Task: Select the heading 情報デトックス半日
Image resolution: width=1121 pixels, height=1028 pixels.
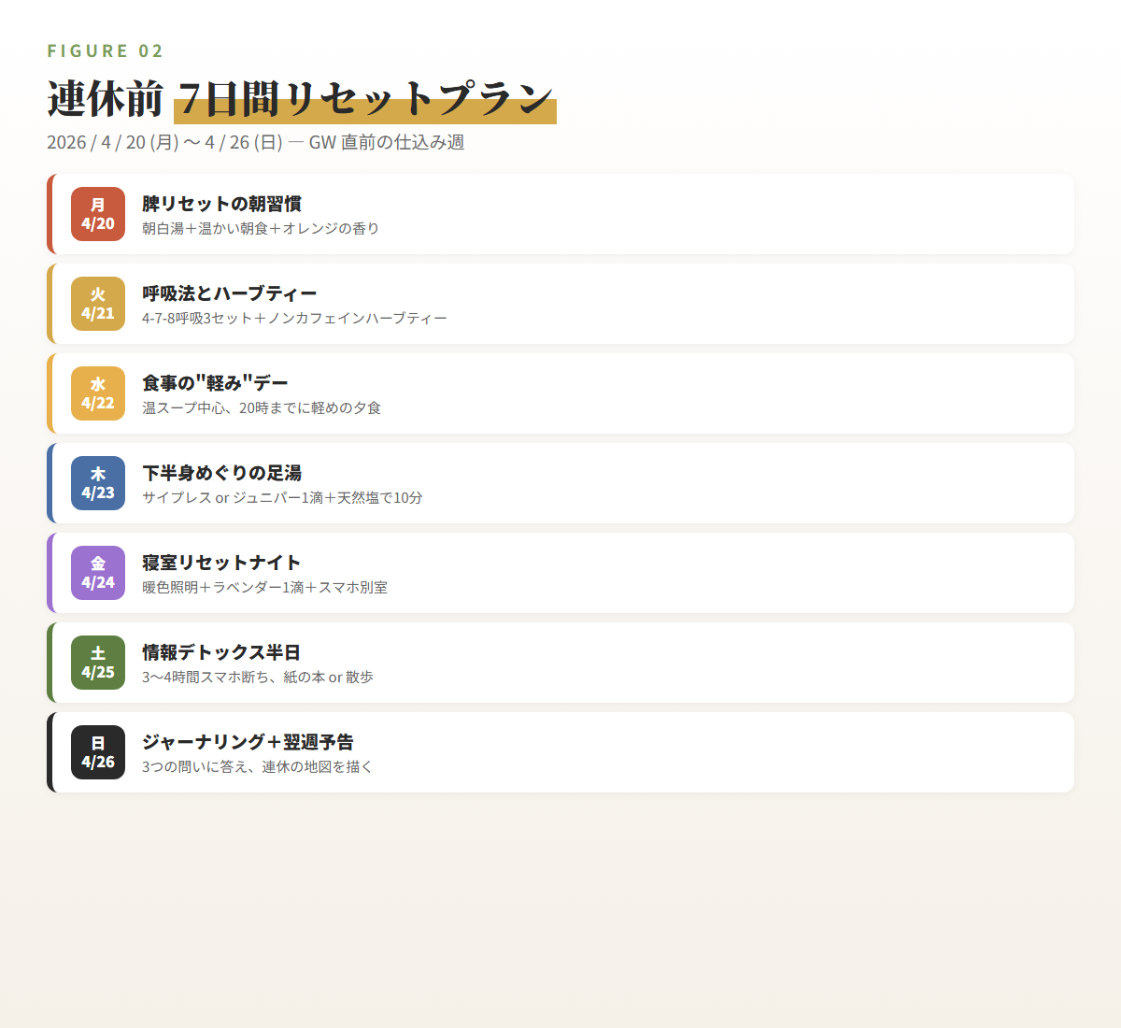Action: [x=221, y=652]
